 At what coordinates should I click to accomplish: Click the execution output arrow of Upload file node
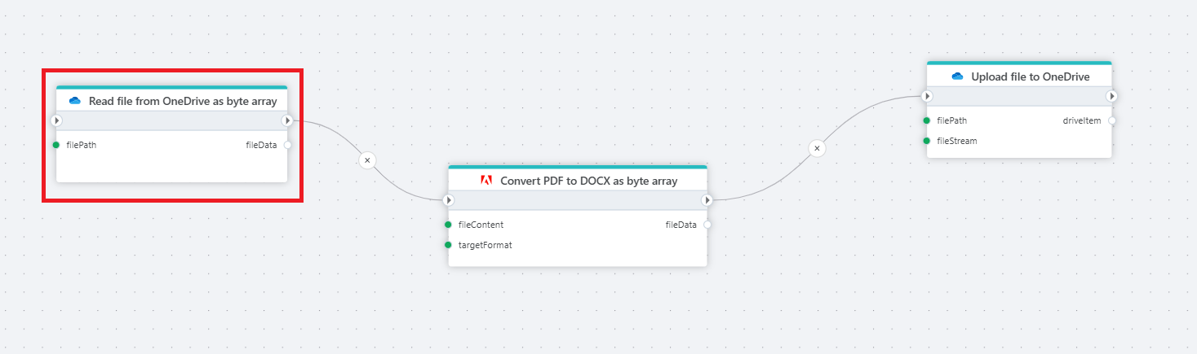coord(1111,96)
